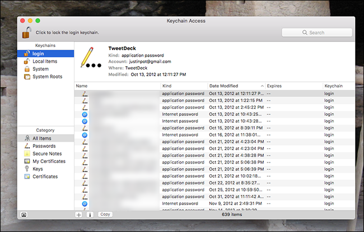Open the info button for selected item
The width and height of the screenshot is (364, 232).
click(x=90, y=215)
